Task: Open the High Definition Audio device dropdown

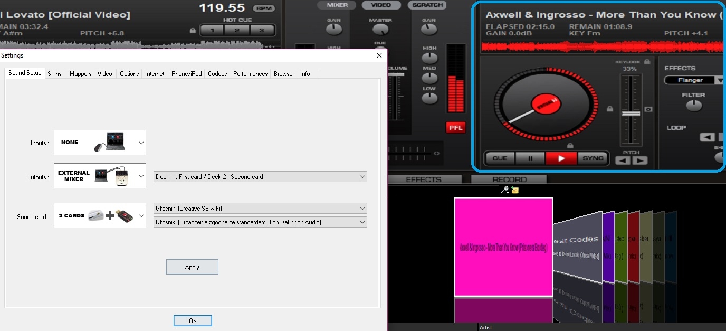Action: pyautogui.click(x=260, y=222)
